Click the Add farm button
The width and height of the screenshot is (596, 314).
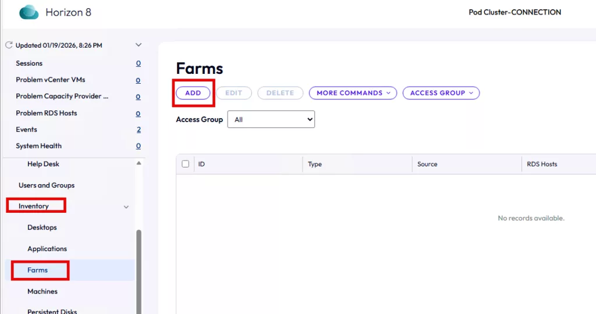pyautogui.click(x=193, y=93)
